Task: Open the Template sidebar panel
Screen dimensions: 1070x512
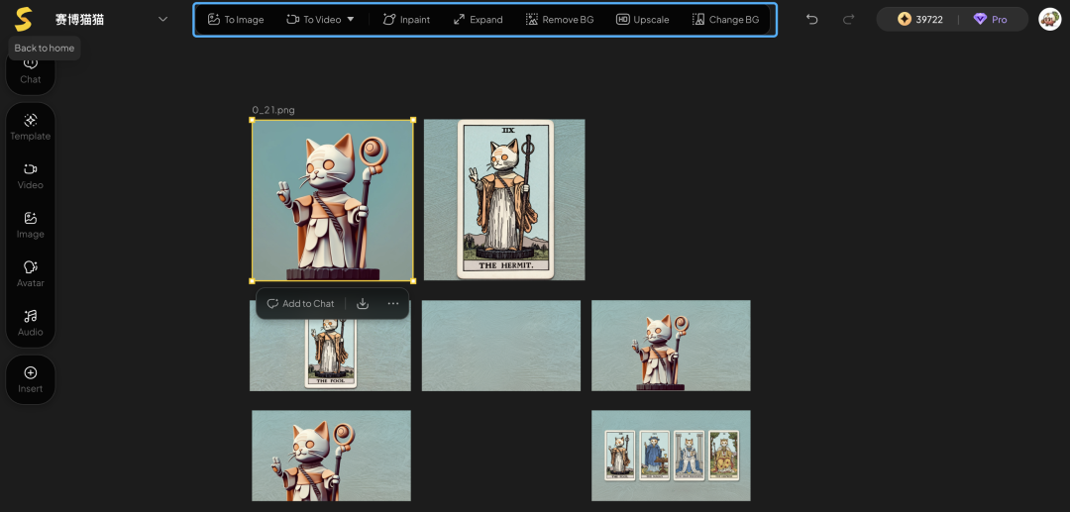Action: tap(30, 128)
